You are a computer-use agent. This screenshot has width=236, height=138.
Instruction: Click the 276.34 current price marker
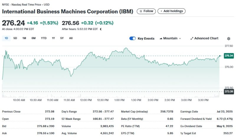[x=229, y=56]
